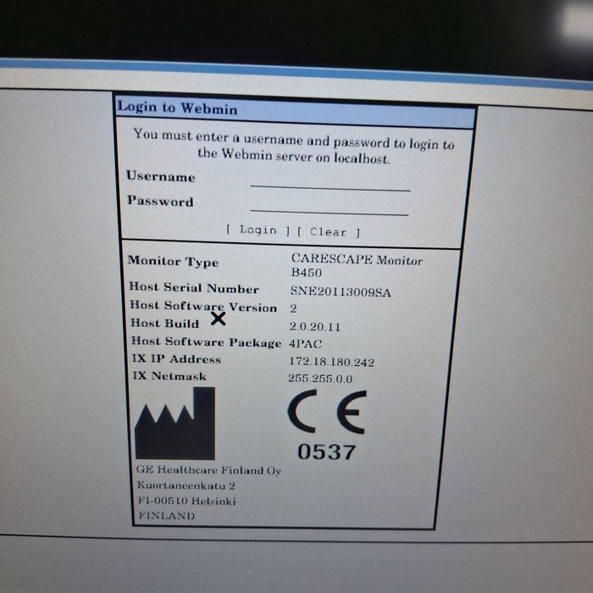Click the 'Username' label
This screenshot has width=593, height=593.
click(161, 176)
